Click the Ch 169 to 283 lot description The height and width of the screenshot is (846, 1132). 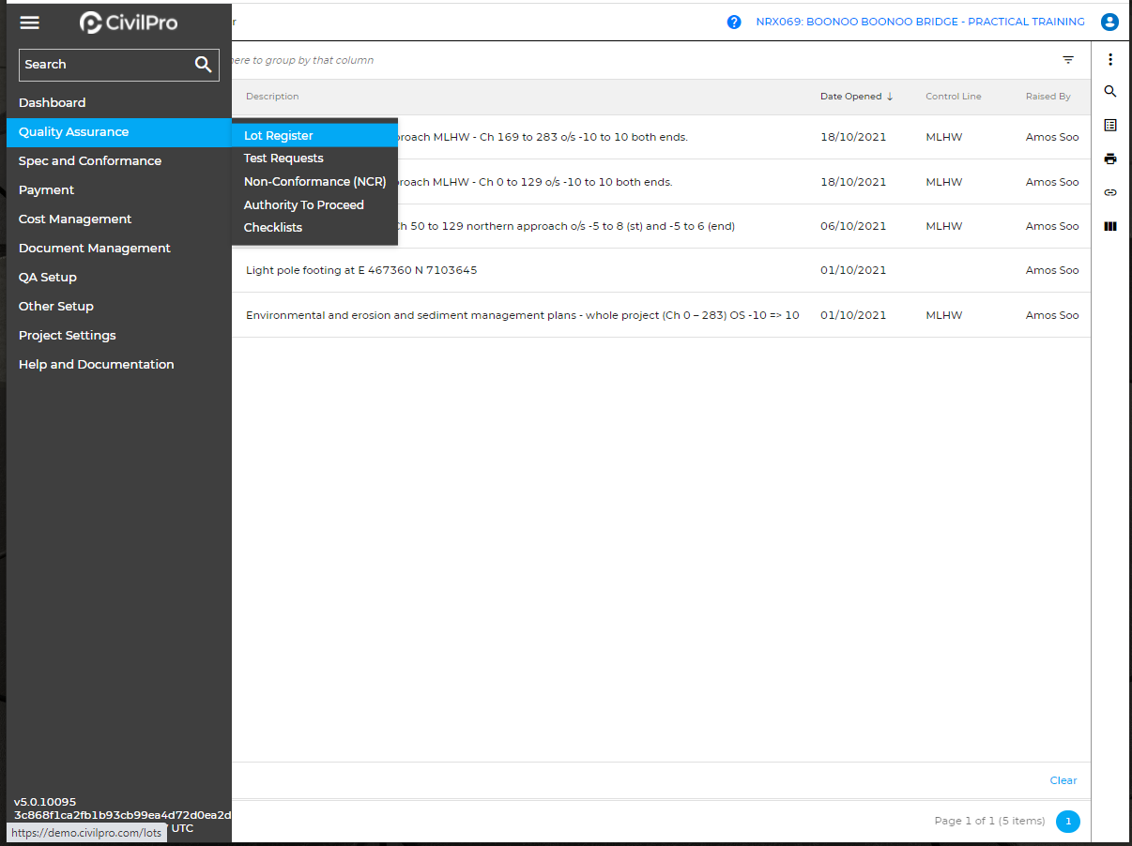[543, 137]
